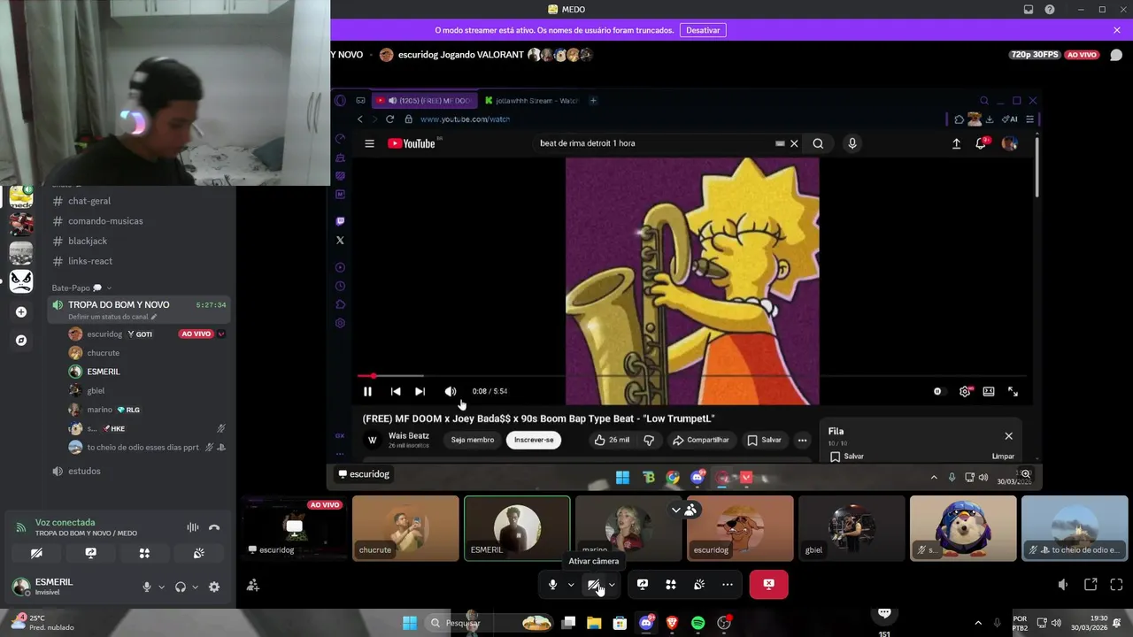Viewport: 1133px width, 637px height.
Task: Click the streamed browser vertical scrollbar
Action: pos(1037,165)
